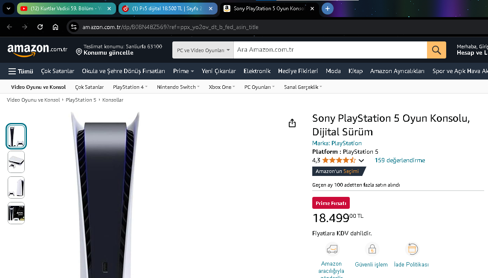Open the Moda category
Screen dimensions: 488x278
coord(333,71)
